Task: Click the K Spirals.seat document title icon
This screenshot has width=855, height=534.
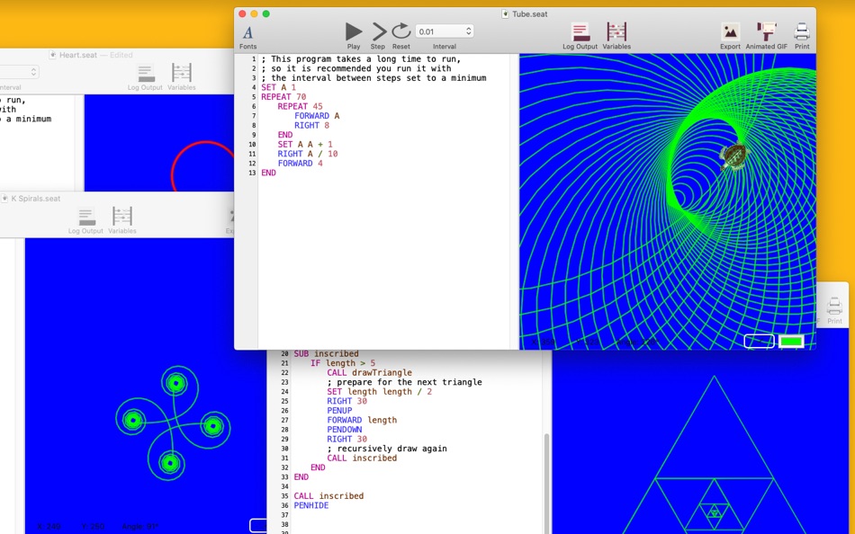Action: (4, 199)
